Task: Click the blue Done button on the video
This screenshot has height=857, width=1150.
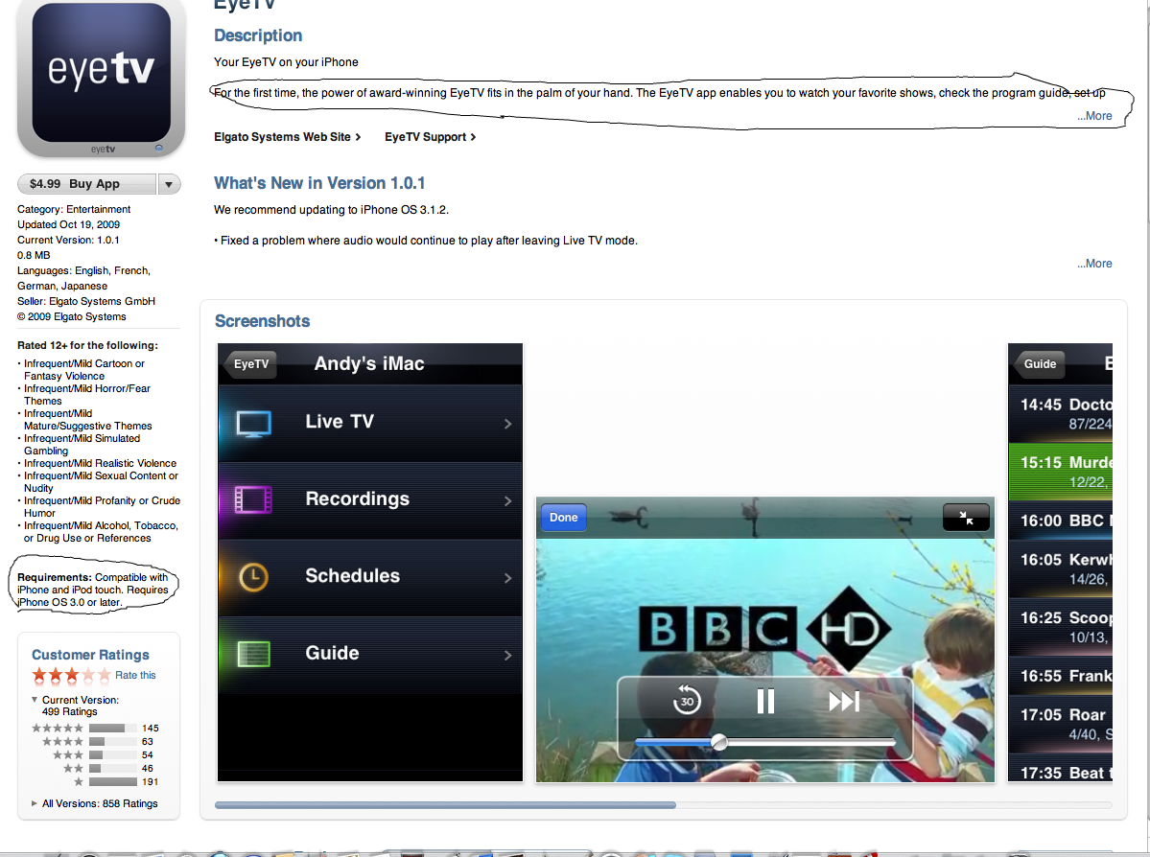Action: [563, 518]
